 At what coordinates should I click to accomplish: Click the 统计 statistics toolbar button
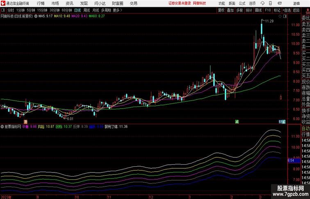pos(249,10)
